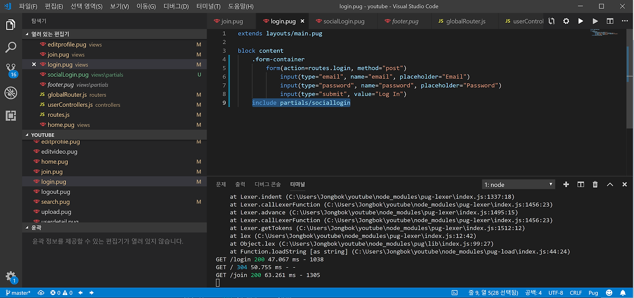Collapse the Open Editors section header
This screenshot has width=634, height=298.
[50, 34]
